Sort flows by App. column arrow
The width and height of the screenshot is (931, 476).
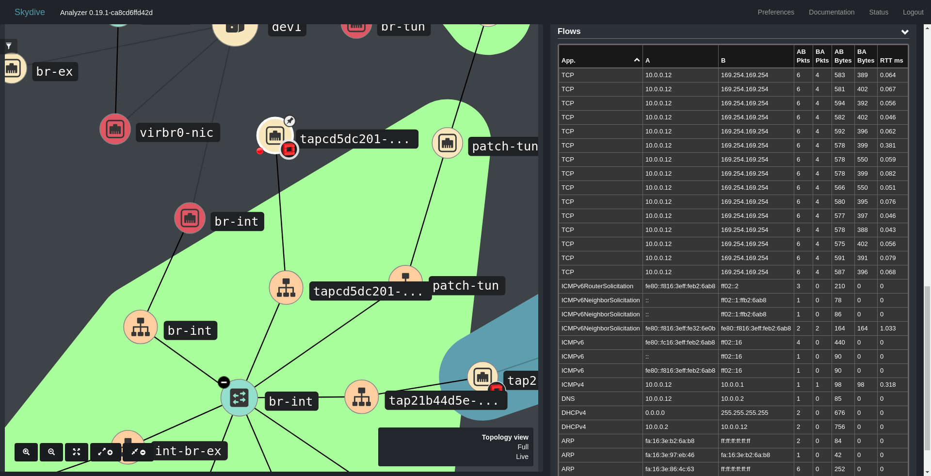pos(637,60)
